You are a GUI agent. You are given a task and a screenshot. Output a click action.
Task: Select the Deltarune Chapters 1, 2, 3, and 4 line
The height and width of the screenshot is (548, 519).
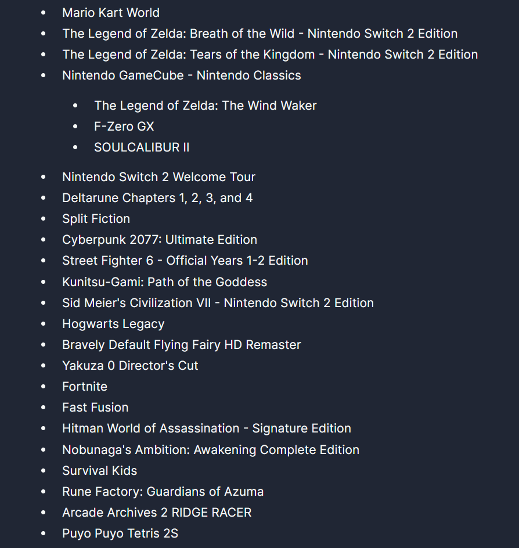point(157,198)
